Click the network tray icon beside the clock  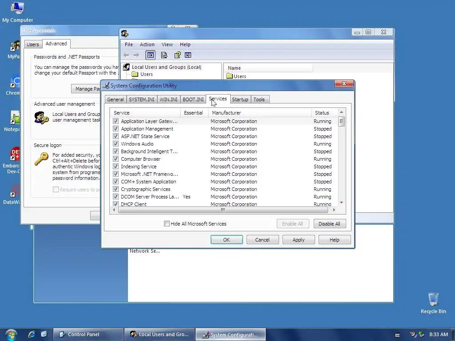[x=421, y=334]
